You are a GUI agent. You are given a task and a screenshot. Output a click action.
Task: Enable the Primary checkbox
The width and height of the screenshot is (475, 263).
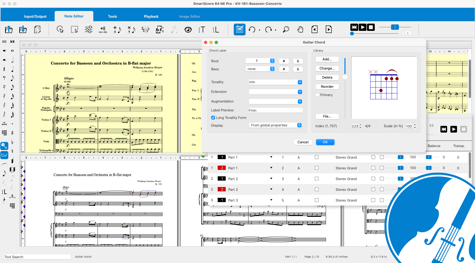317,95
